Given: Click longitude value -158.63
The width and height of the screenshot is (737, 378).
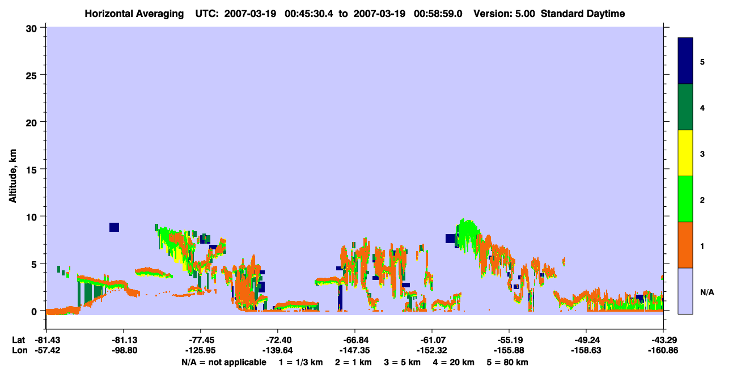Looking at the screenshot, I should [x=586, y=351].
